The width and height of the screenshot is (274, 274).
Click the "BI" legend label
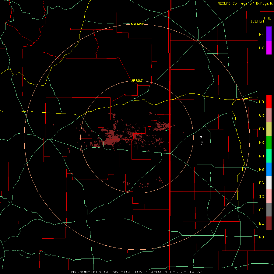(x=261, y=223)
